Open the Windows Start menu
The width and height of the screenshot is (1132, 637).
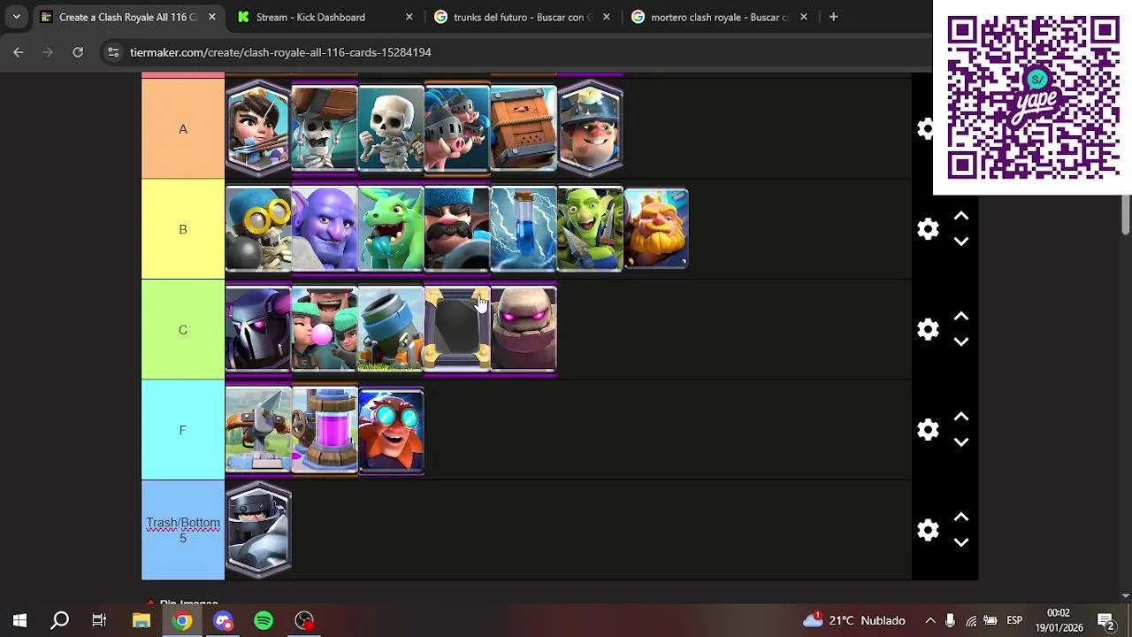point(19,620)
